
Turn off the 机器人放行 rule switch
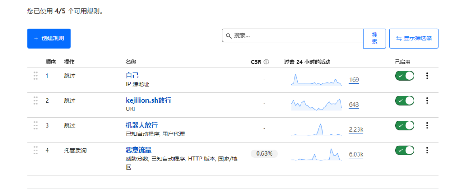pyautogui.click(x=404, y=126)
